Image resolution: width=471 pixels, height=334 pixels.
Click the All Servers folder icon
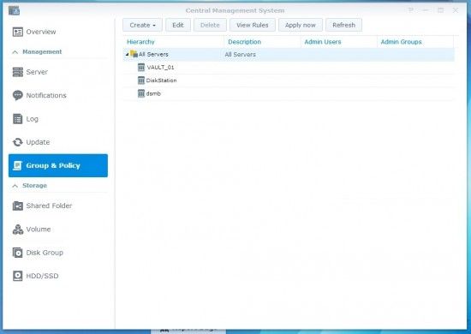134,54
